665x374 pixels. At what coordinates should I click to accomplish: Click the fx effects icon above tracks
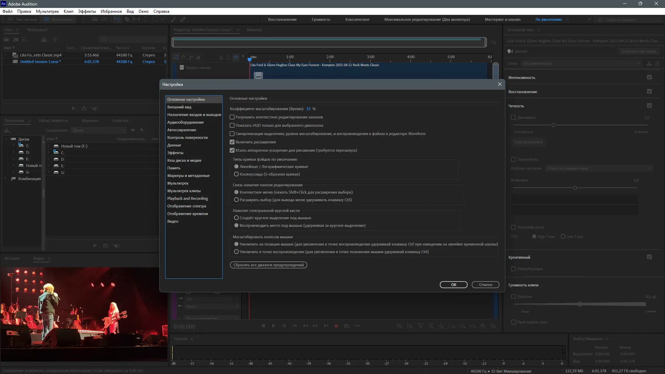tap(184, 57)
